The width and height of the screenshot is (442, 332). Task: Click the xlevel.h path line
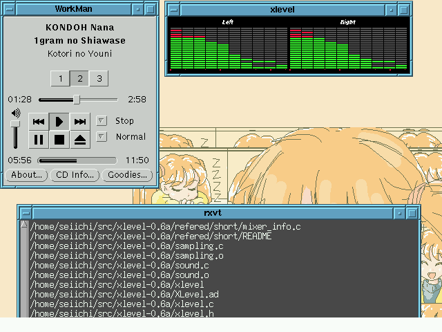click(x=122, y=313)
